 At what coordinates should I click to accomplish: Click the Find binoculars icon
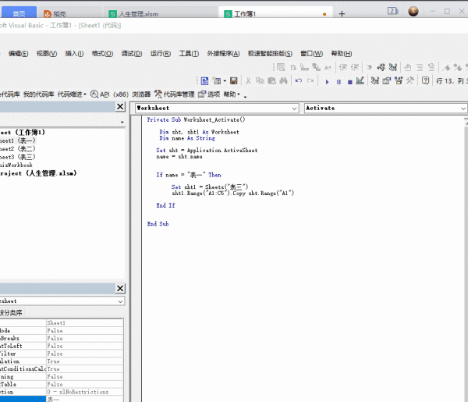click(284, 80)
